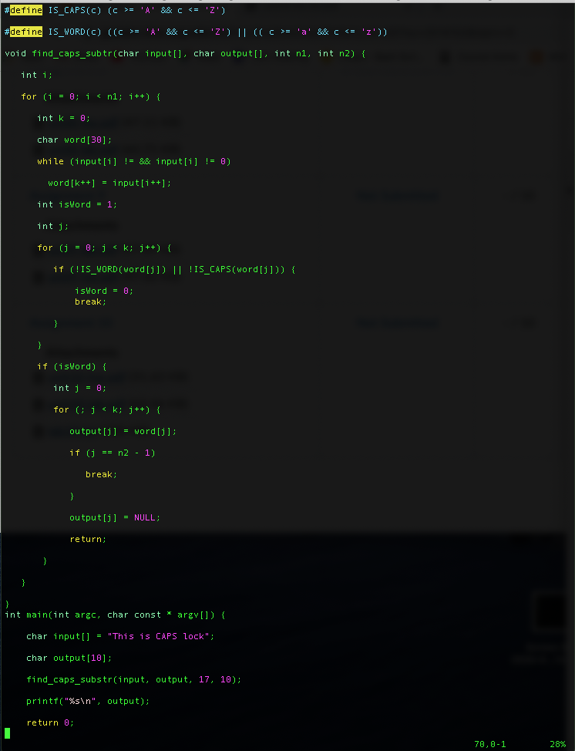Screen dimensions: 575x751
Task: Click the 'return 0;' statement
Action: tap(50, 722)
